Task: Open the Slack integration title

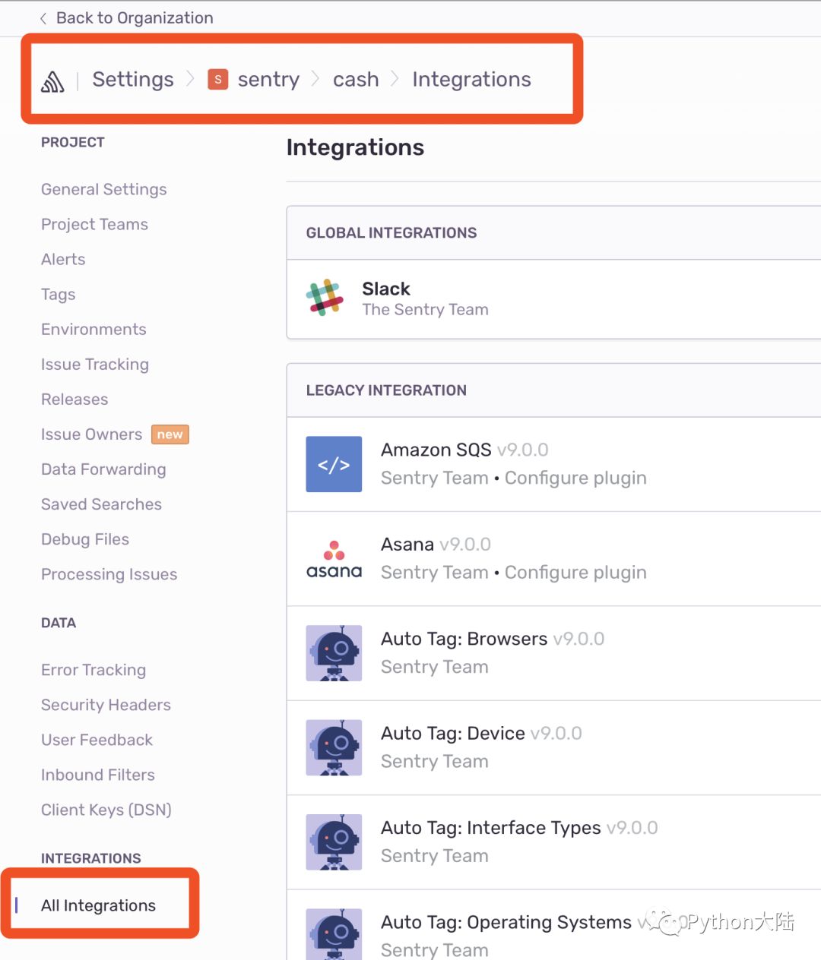Action: (x=386, y=289)
